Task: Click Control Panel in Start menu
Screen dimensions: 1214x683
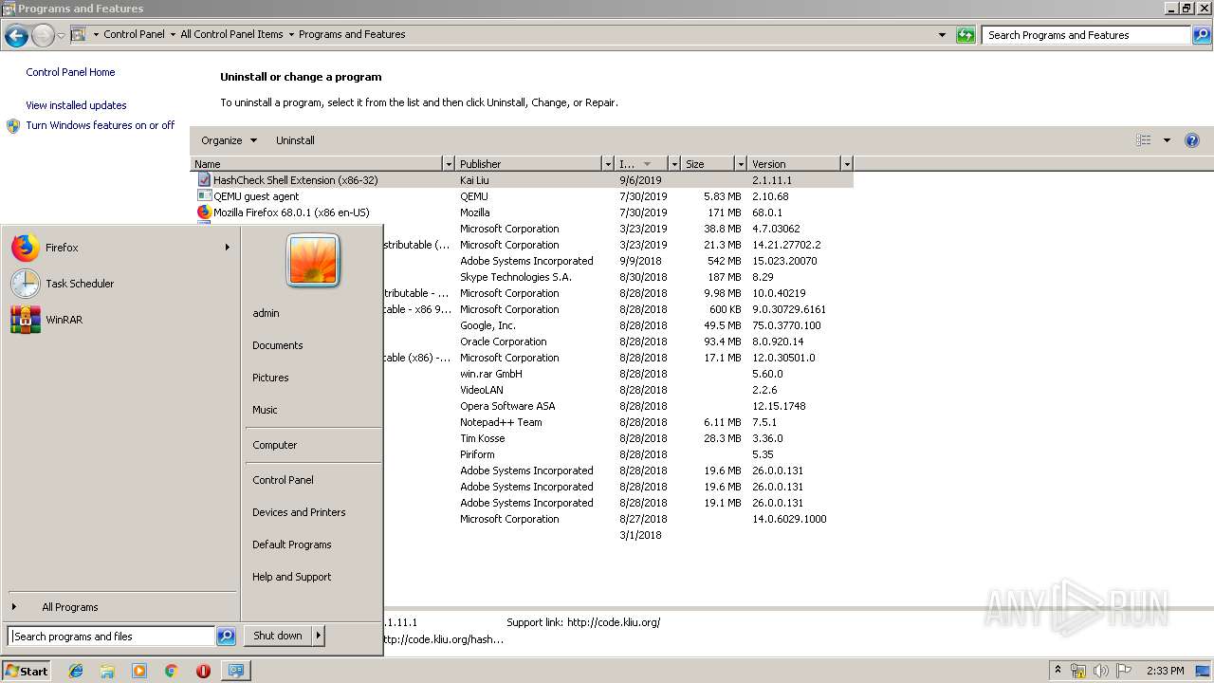Action: (x=283, y=480)
